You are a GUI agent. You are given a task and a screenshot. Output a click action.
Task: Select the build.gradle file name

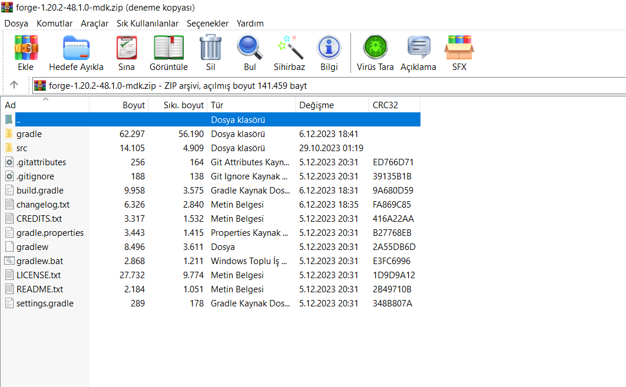pos(40,190)
